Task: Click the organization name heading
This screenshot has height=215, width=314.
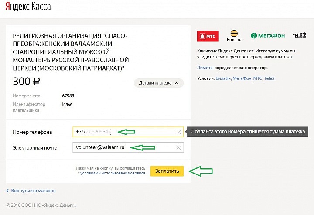Action: 71,52
